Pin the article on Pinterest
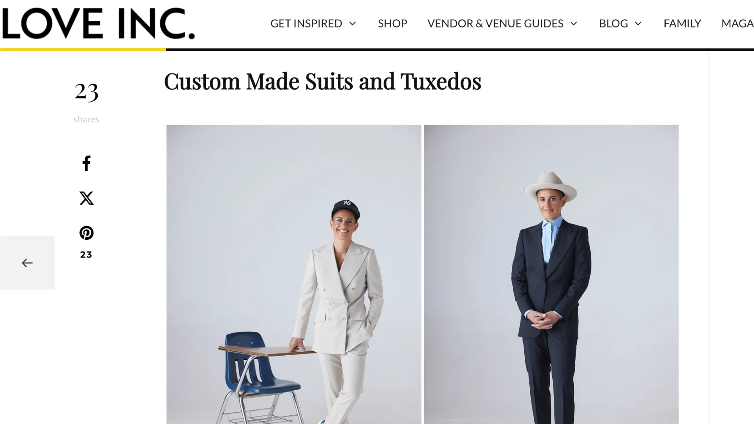 click(86, 233)
